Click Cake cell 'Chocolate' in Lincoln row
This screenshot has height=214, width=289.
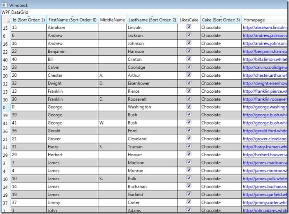(x=221, y=28)
